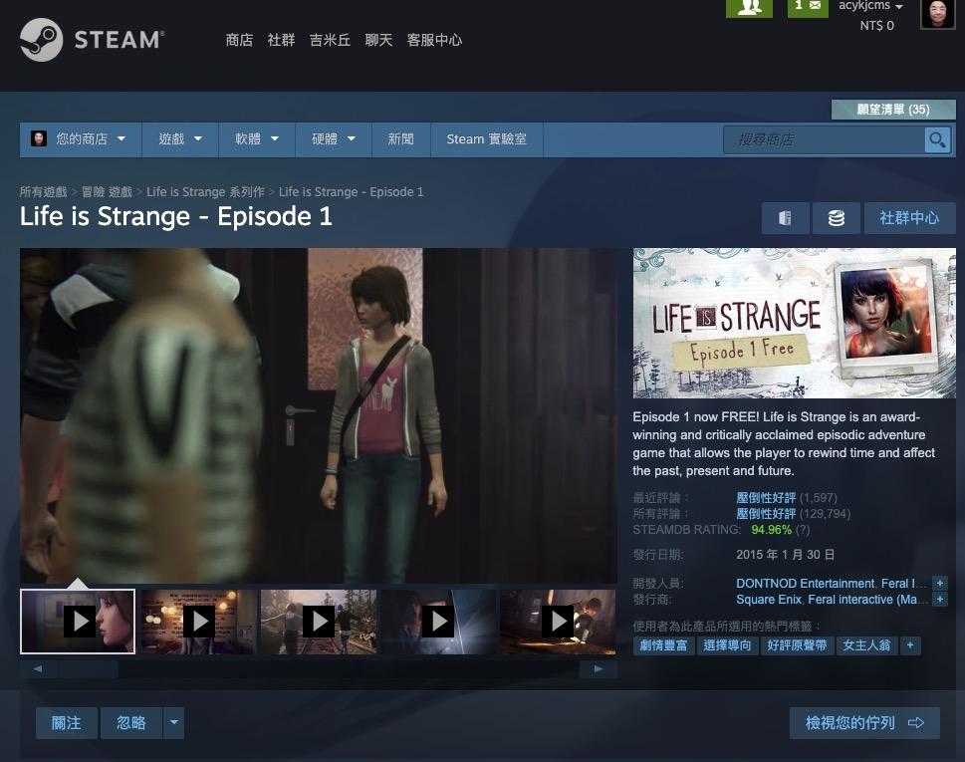This screenshot has height=762, width=965.
Task: Select the 女主人翁 tag
Action: coord(866,645)
